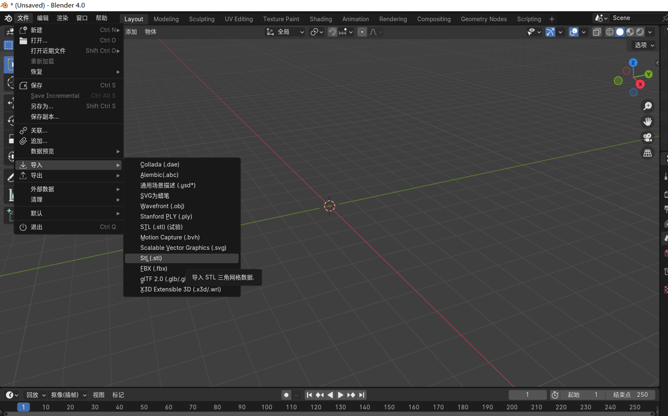Select material preview shading
The width and height of the screenshot is (668, 416).
point(630,32)
